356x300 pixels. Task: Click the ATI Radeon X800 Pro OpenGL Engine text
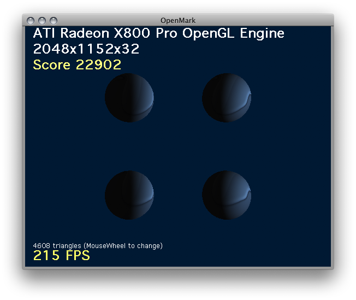(x=158, y=34)
